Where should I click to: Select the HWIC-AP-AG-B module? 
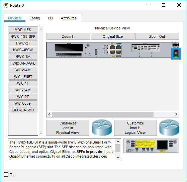(x=23, y=63)
